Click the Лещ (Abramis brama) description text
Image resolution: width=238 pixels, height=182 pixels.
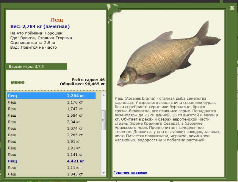coord(168,119)
